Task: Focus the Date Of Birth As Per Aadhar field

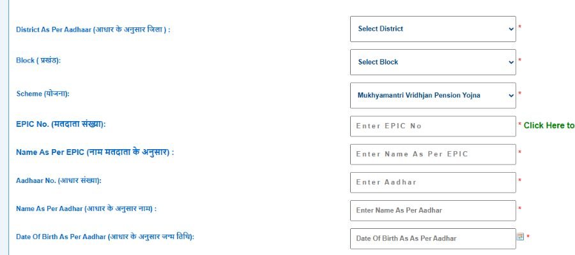Action: click(433, 238)
